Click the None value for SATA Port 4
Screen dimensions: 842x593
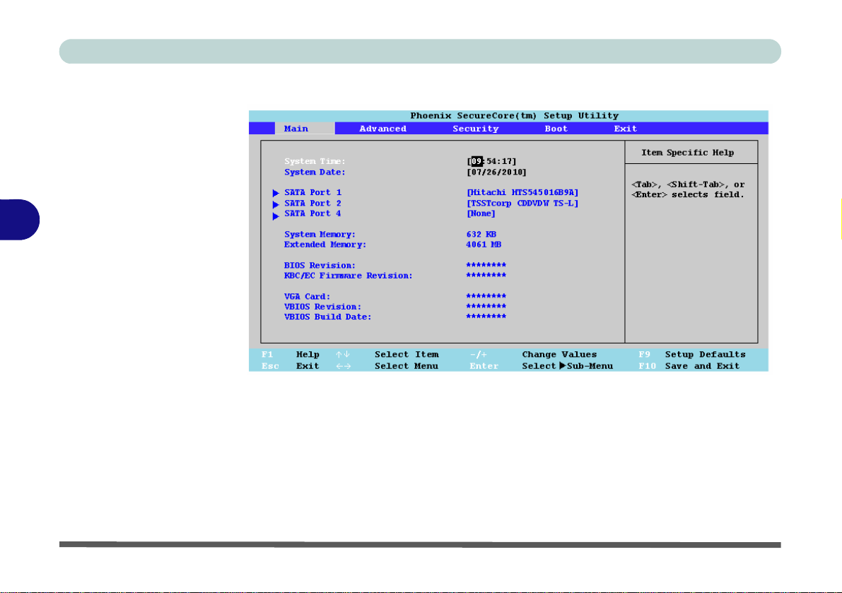[x=481, y=213]
